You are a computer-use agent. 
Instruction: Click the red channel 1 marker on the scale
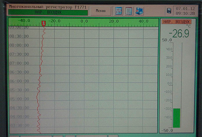(x=44, y=23)
